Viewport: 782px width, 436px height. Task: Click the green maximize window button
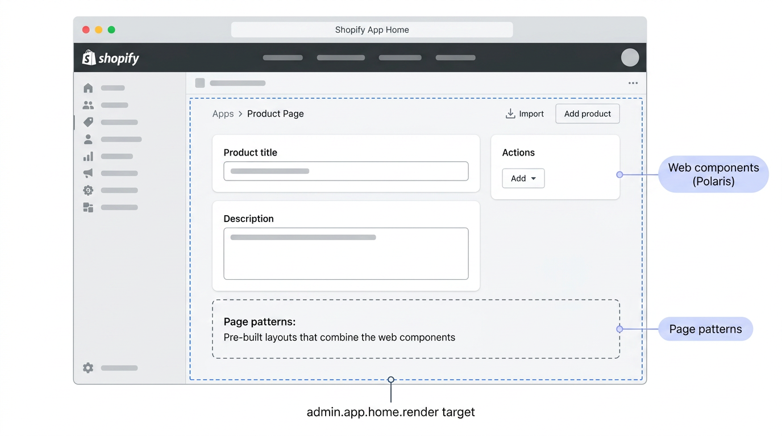111,30
